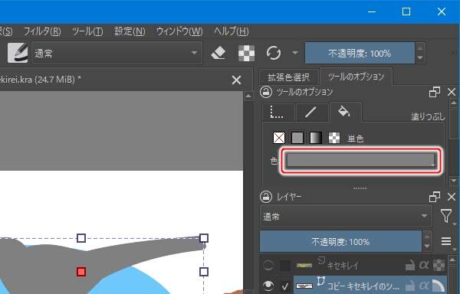Lock the ツールのオプション docker

(266, 92)
